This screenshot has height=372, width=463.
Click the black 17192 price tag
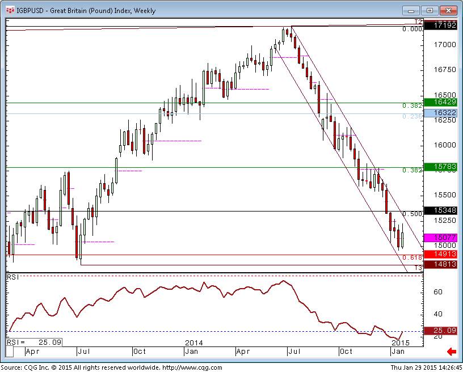coord(442,26)
